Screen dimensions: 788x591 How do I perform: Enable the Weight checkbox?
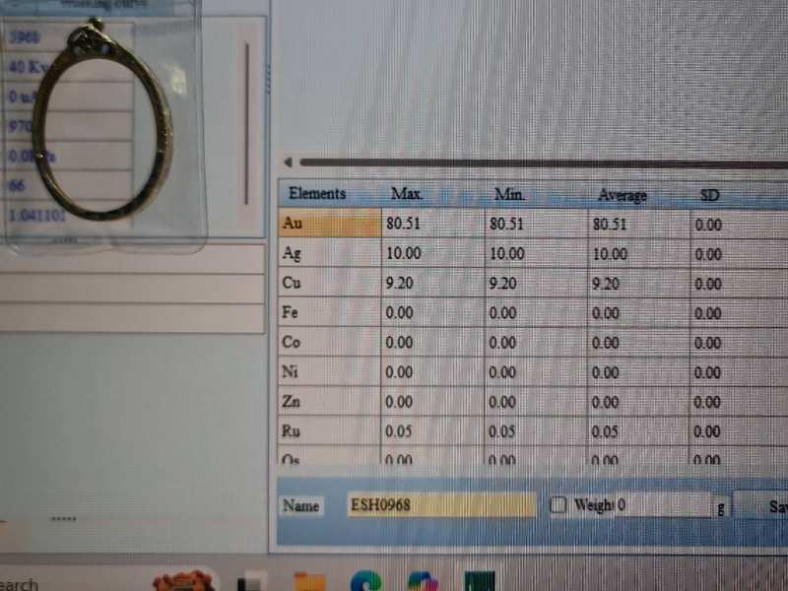click(558, 505)
